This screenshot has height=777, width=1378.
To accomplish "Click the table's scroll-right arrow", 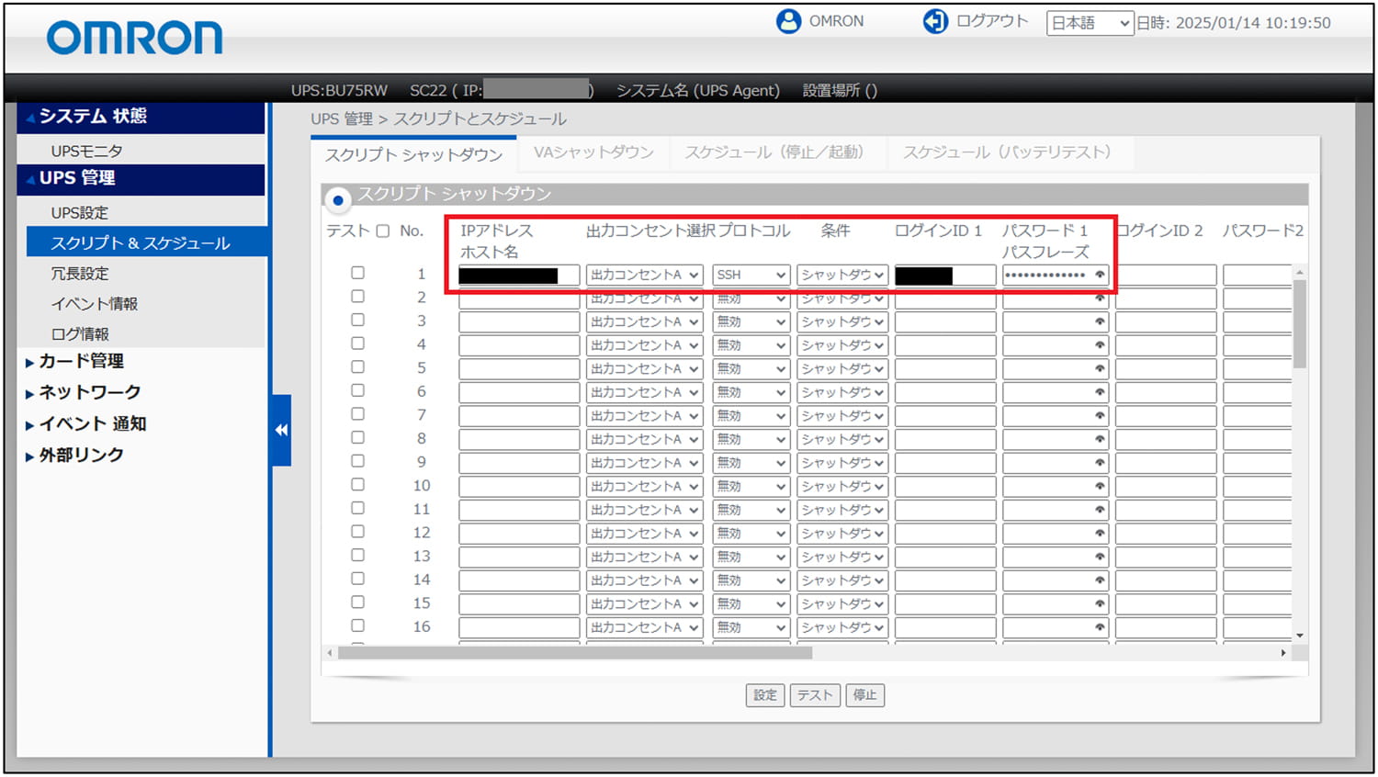I will 1283,653.
